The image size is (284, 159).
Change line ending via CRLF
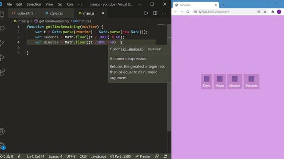click(x=83, y=156)
